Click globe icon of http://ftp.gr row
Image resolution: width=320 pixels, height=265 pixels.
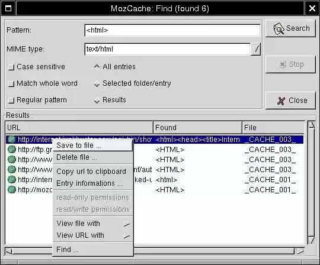tap(12, 149)
